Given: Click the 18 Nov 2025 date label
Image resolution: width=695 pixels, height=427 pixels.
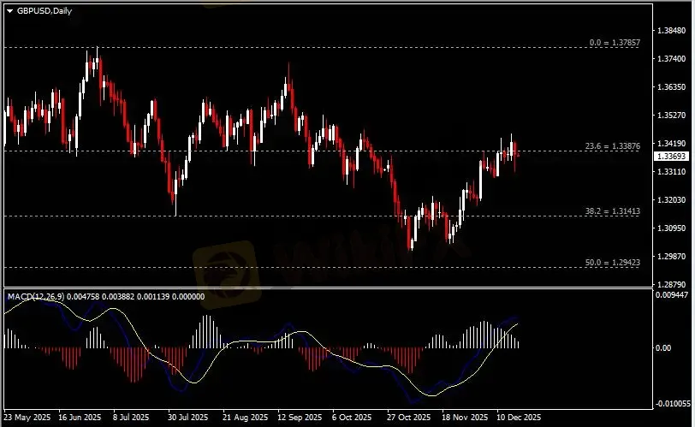Looking at the screenshot, I should [465, 418].
